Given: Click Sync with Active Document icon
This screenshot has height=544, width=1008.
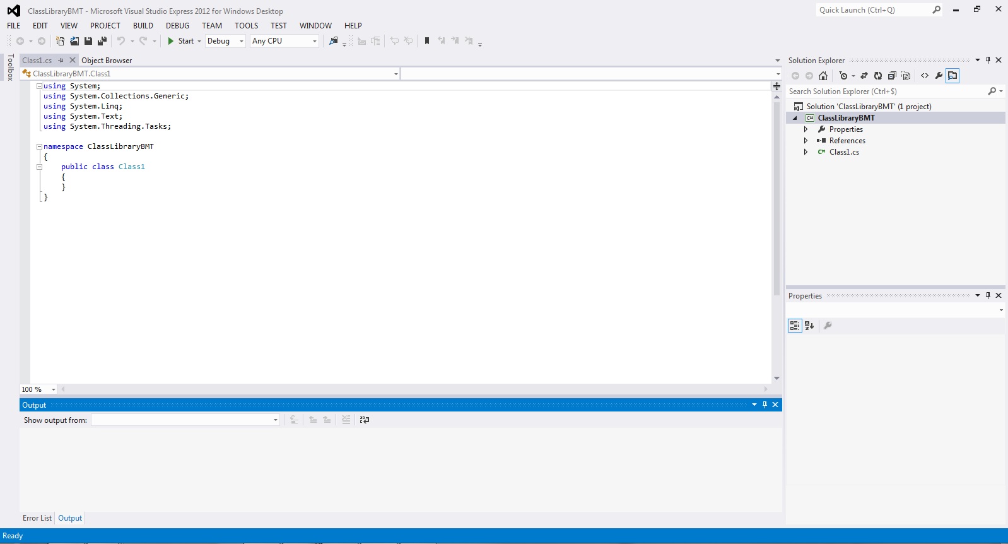Looking at the screenshot, I should 864,76.
